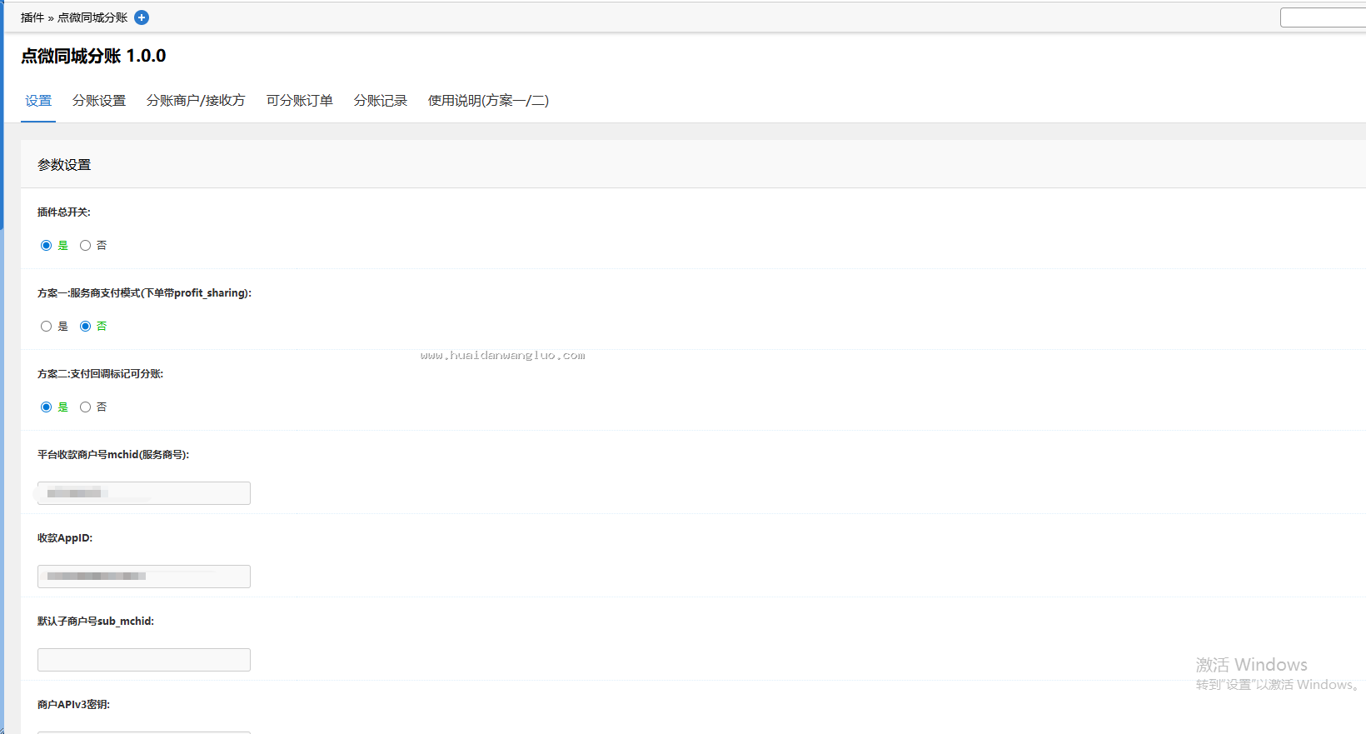Open 使用说明(方案一/二) tab
The image size is (1366, 734).
[x=488, y=101]
